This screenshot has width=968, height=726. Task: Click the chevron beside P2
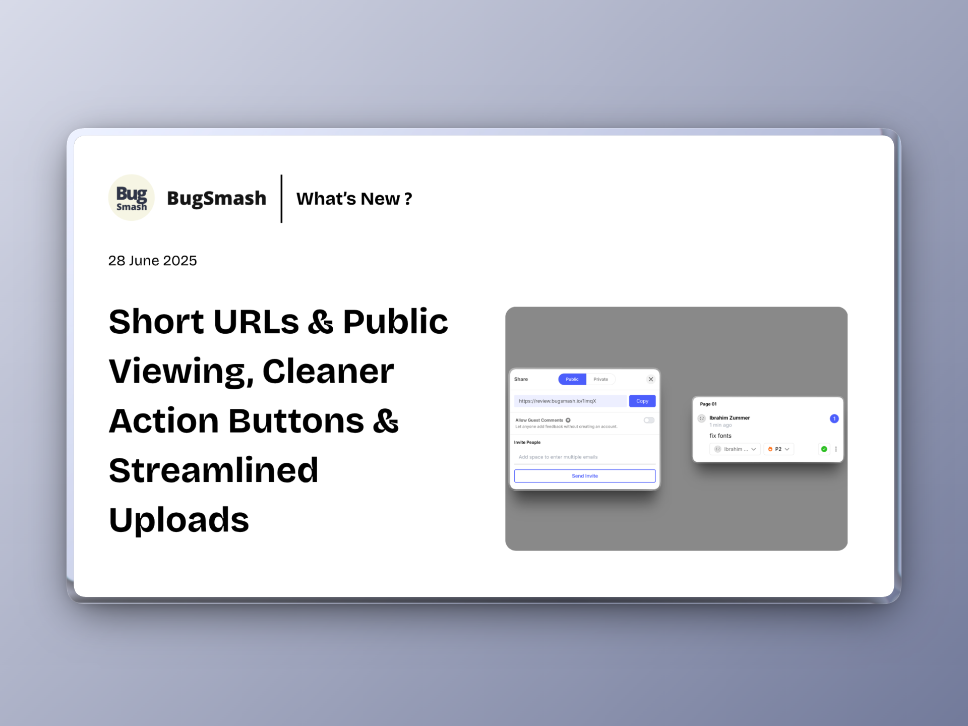click(787, 449)
